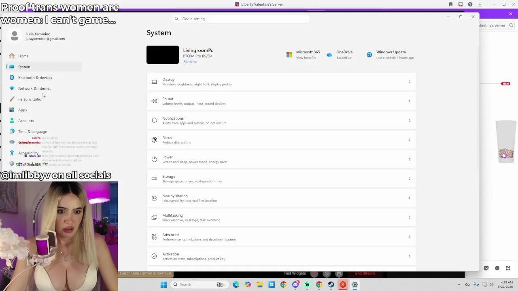The width and height of the screenshot is (518, 291).
Task: Click the Discord server search magnifier
Action: pyautogui.click(x=511, y=25)
